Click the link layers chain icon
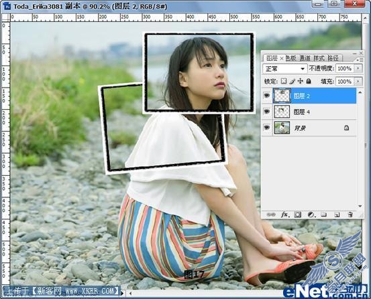The width and height of the screenshot is (371, 299). click(270, 215)
